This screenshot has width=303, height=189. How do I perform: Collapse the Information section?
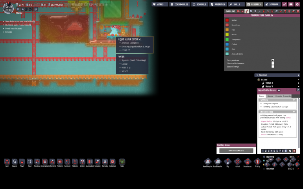pyautogui.click(x=294, y=112)
